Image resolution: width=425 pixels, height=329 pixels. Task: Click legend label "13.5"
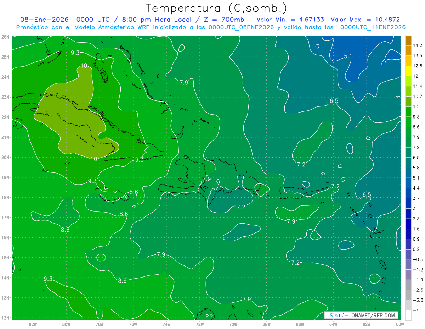[x=417, y=56]
